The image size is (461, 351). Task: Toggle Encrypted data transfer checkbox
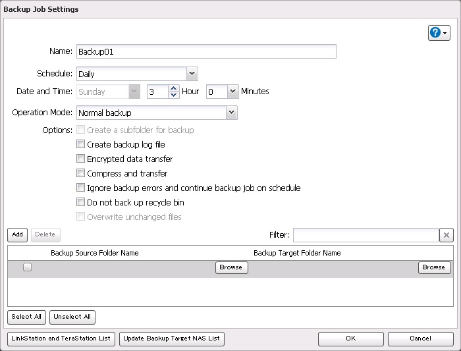(x=80, y=159)
